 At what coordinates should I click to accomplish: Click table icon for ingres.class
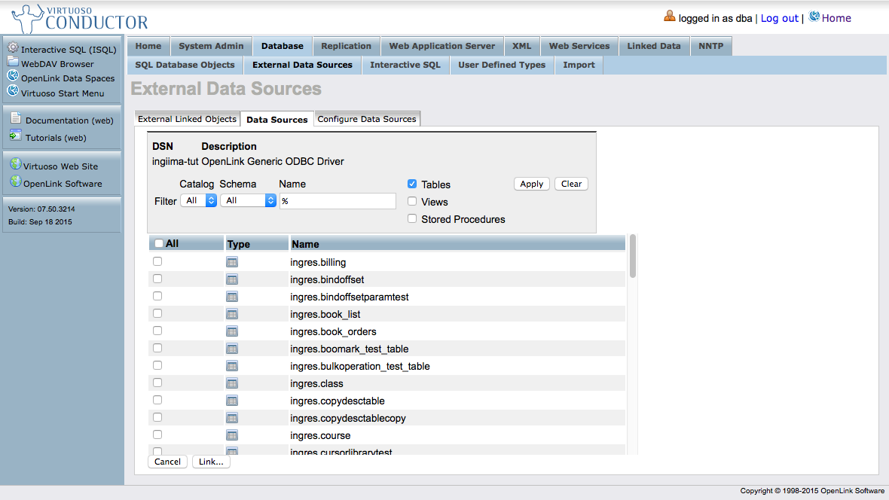[232, 383]
